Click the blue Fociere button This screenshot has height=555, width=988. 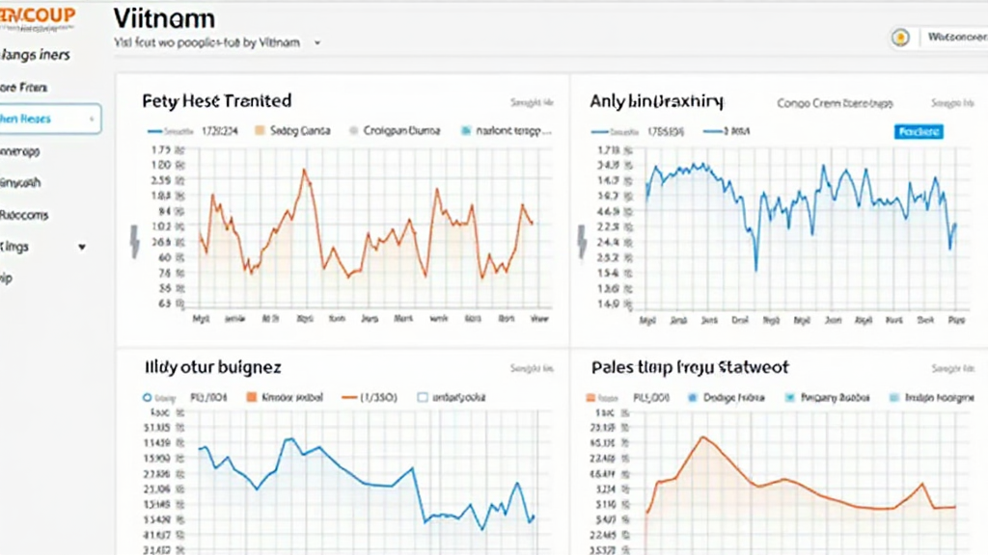pos(917,133)
